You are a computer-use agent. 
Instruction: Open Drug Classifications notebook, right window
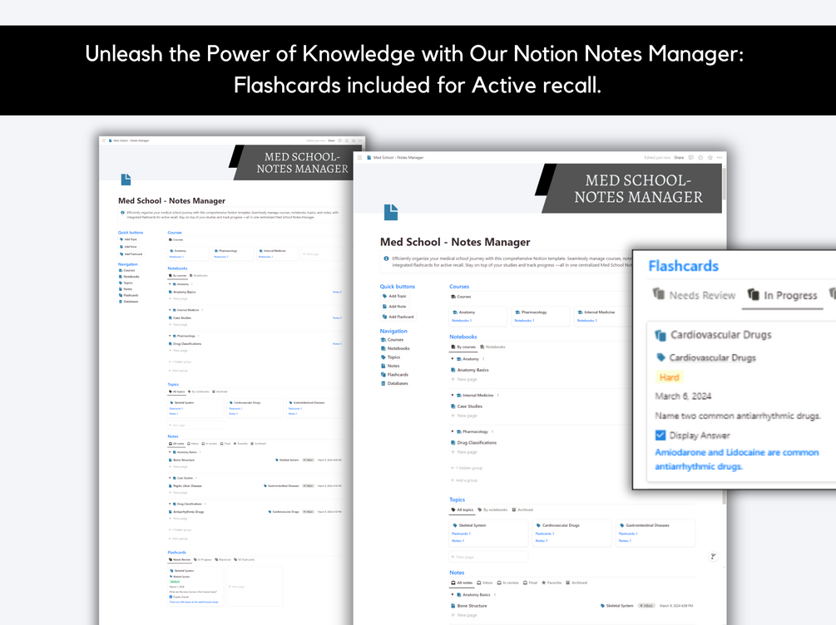pyautogui.click(x=473, y=443)
